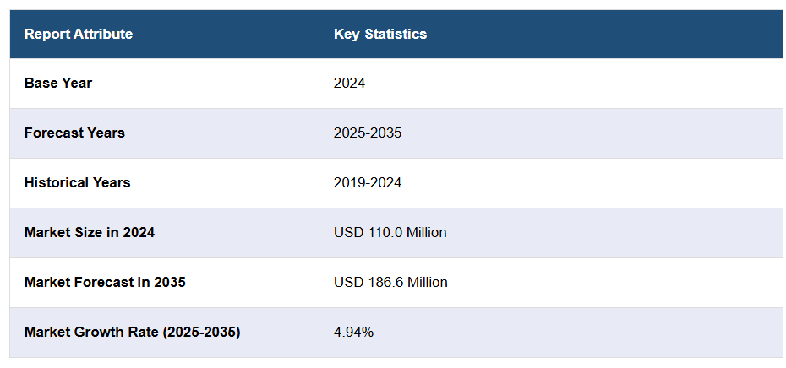Click the Base Year value 2024
786x368 pixels.
pyautogui.click(x=349, y=84)
